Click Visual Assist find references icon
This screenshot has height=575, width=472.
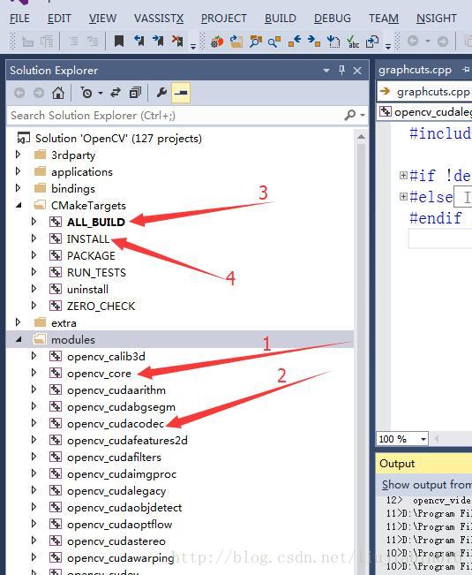274,42
